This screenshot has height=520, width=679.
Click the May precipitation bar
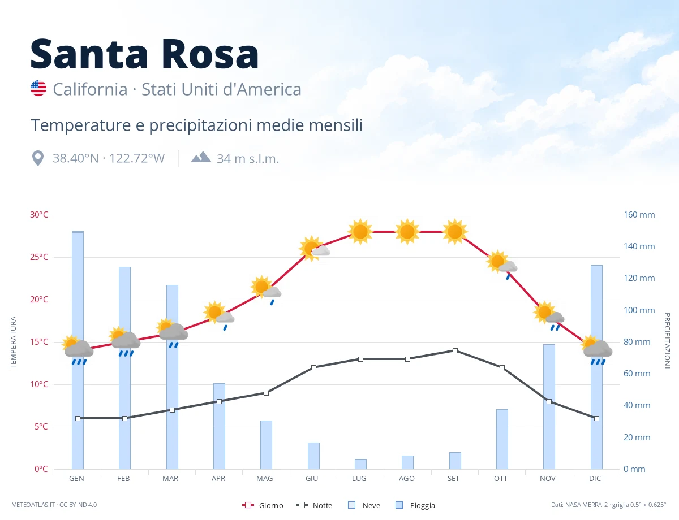266,445
